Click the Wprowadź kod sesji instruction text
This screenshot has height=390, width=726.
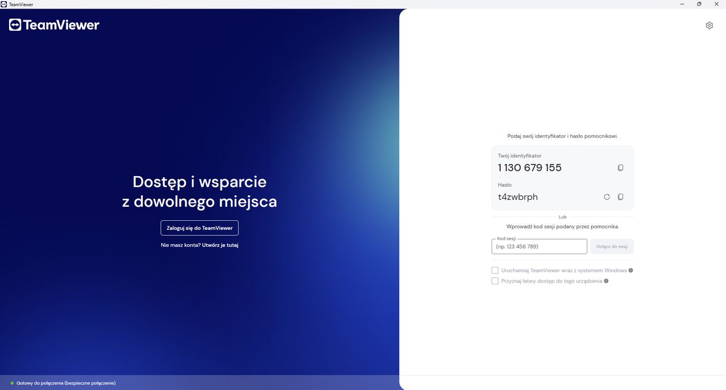(x=563, y=227)
